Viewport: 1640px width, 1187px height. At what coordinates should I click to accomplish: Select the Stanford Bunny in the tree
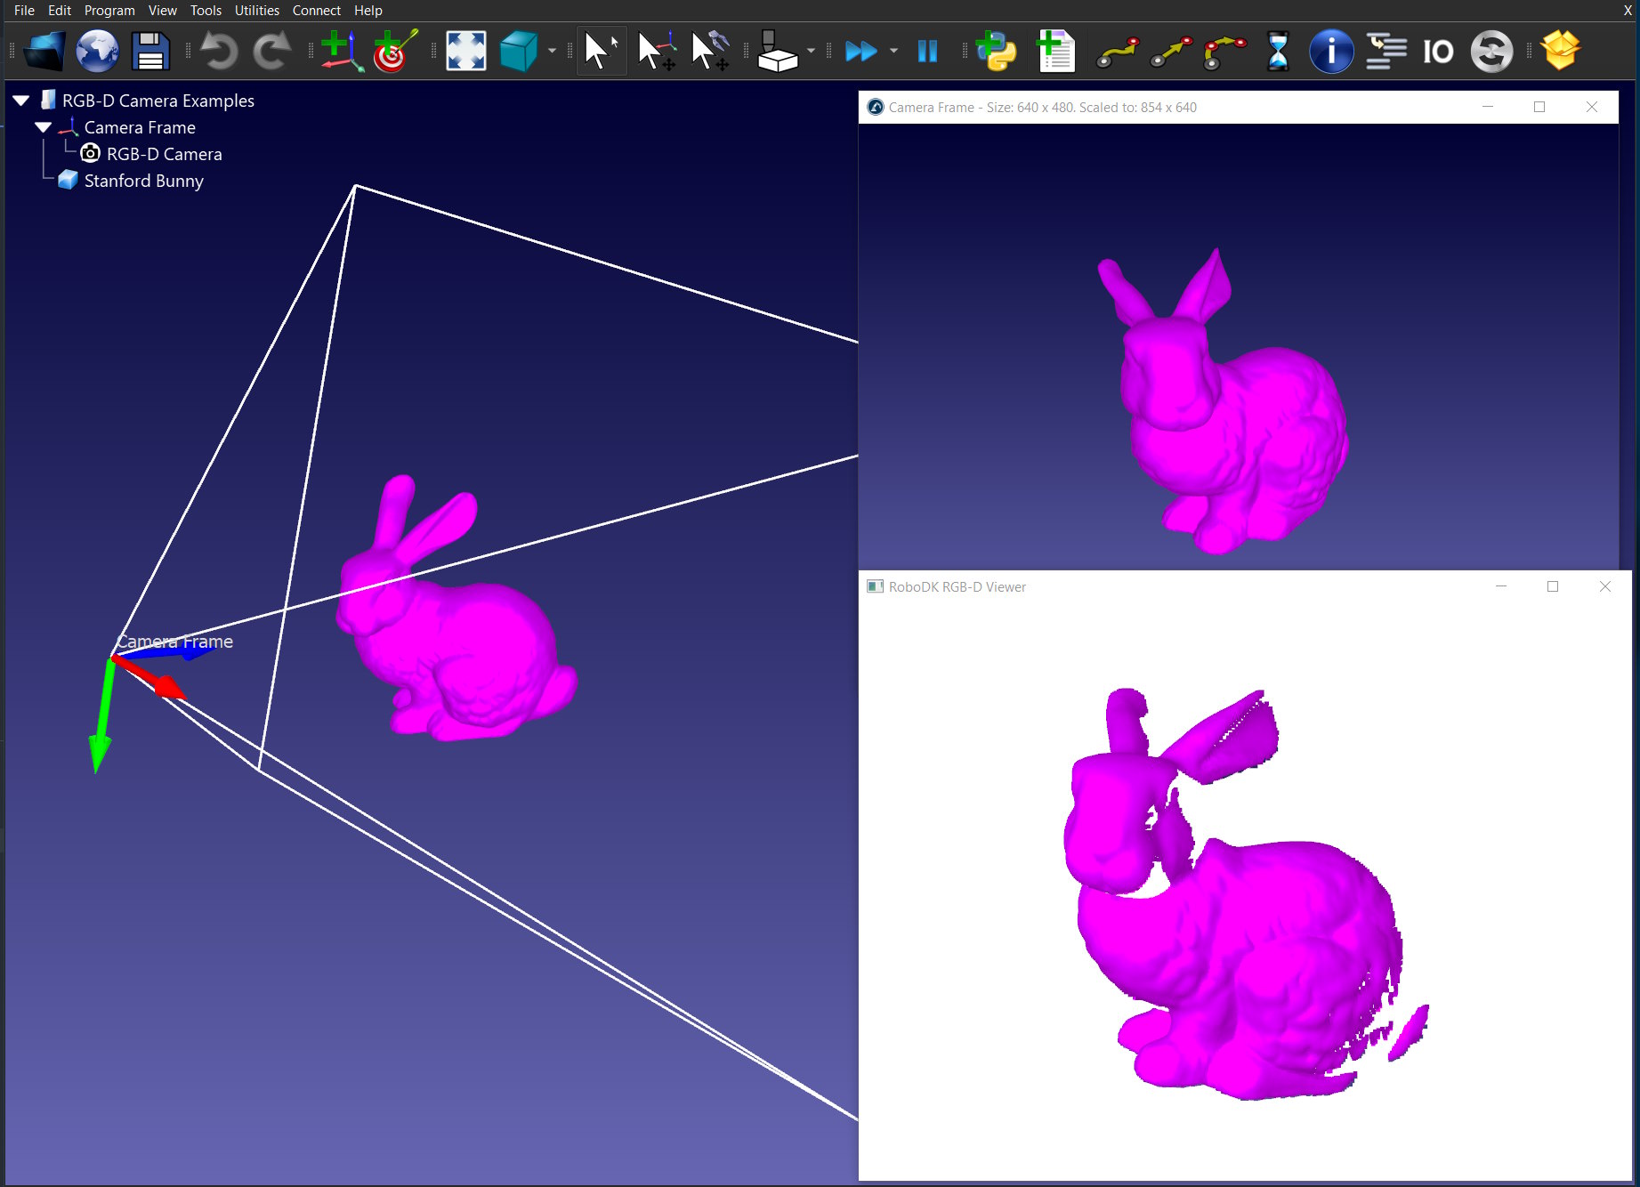coord(143,181)
